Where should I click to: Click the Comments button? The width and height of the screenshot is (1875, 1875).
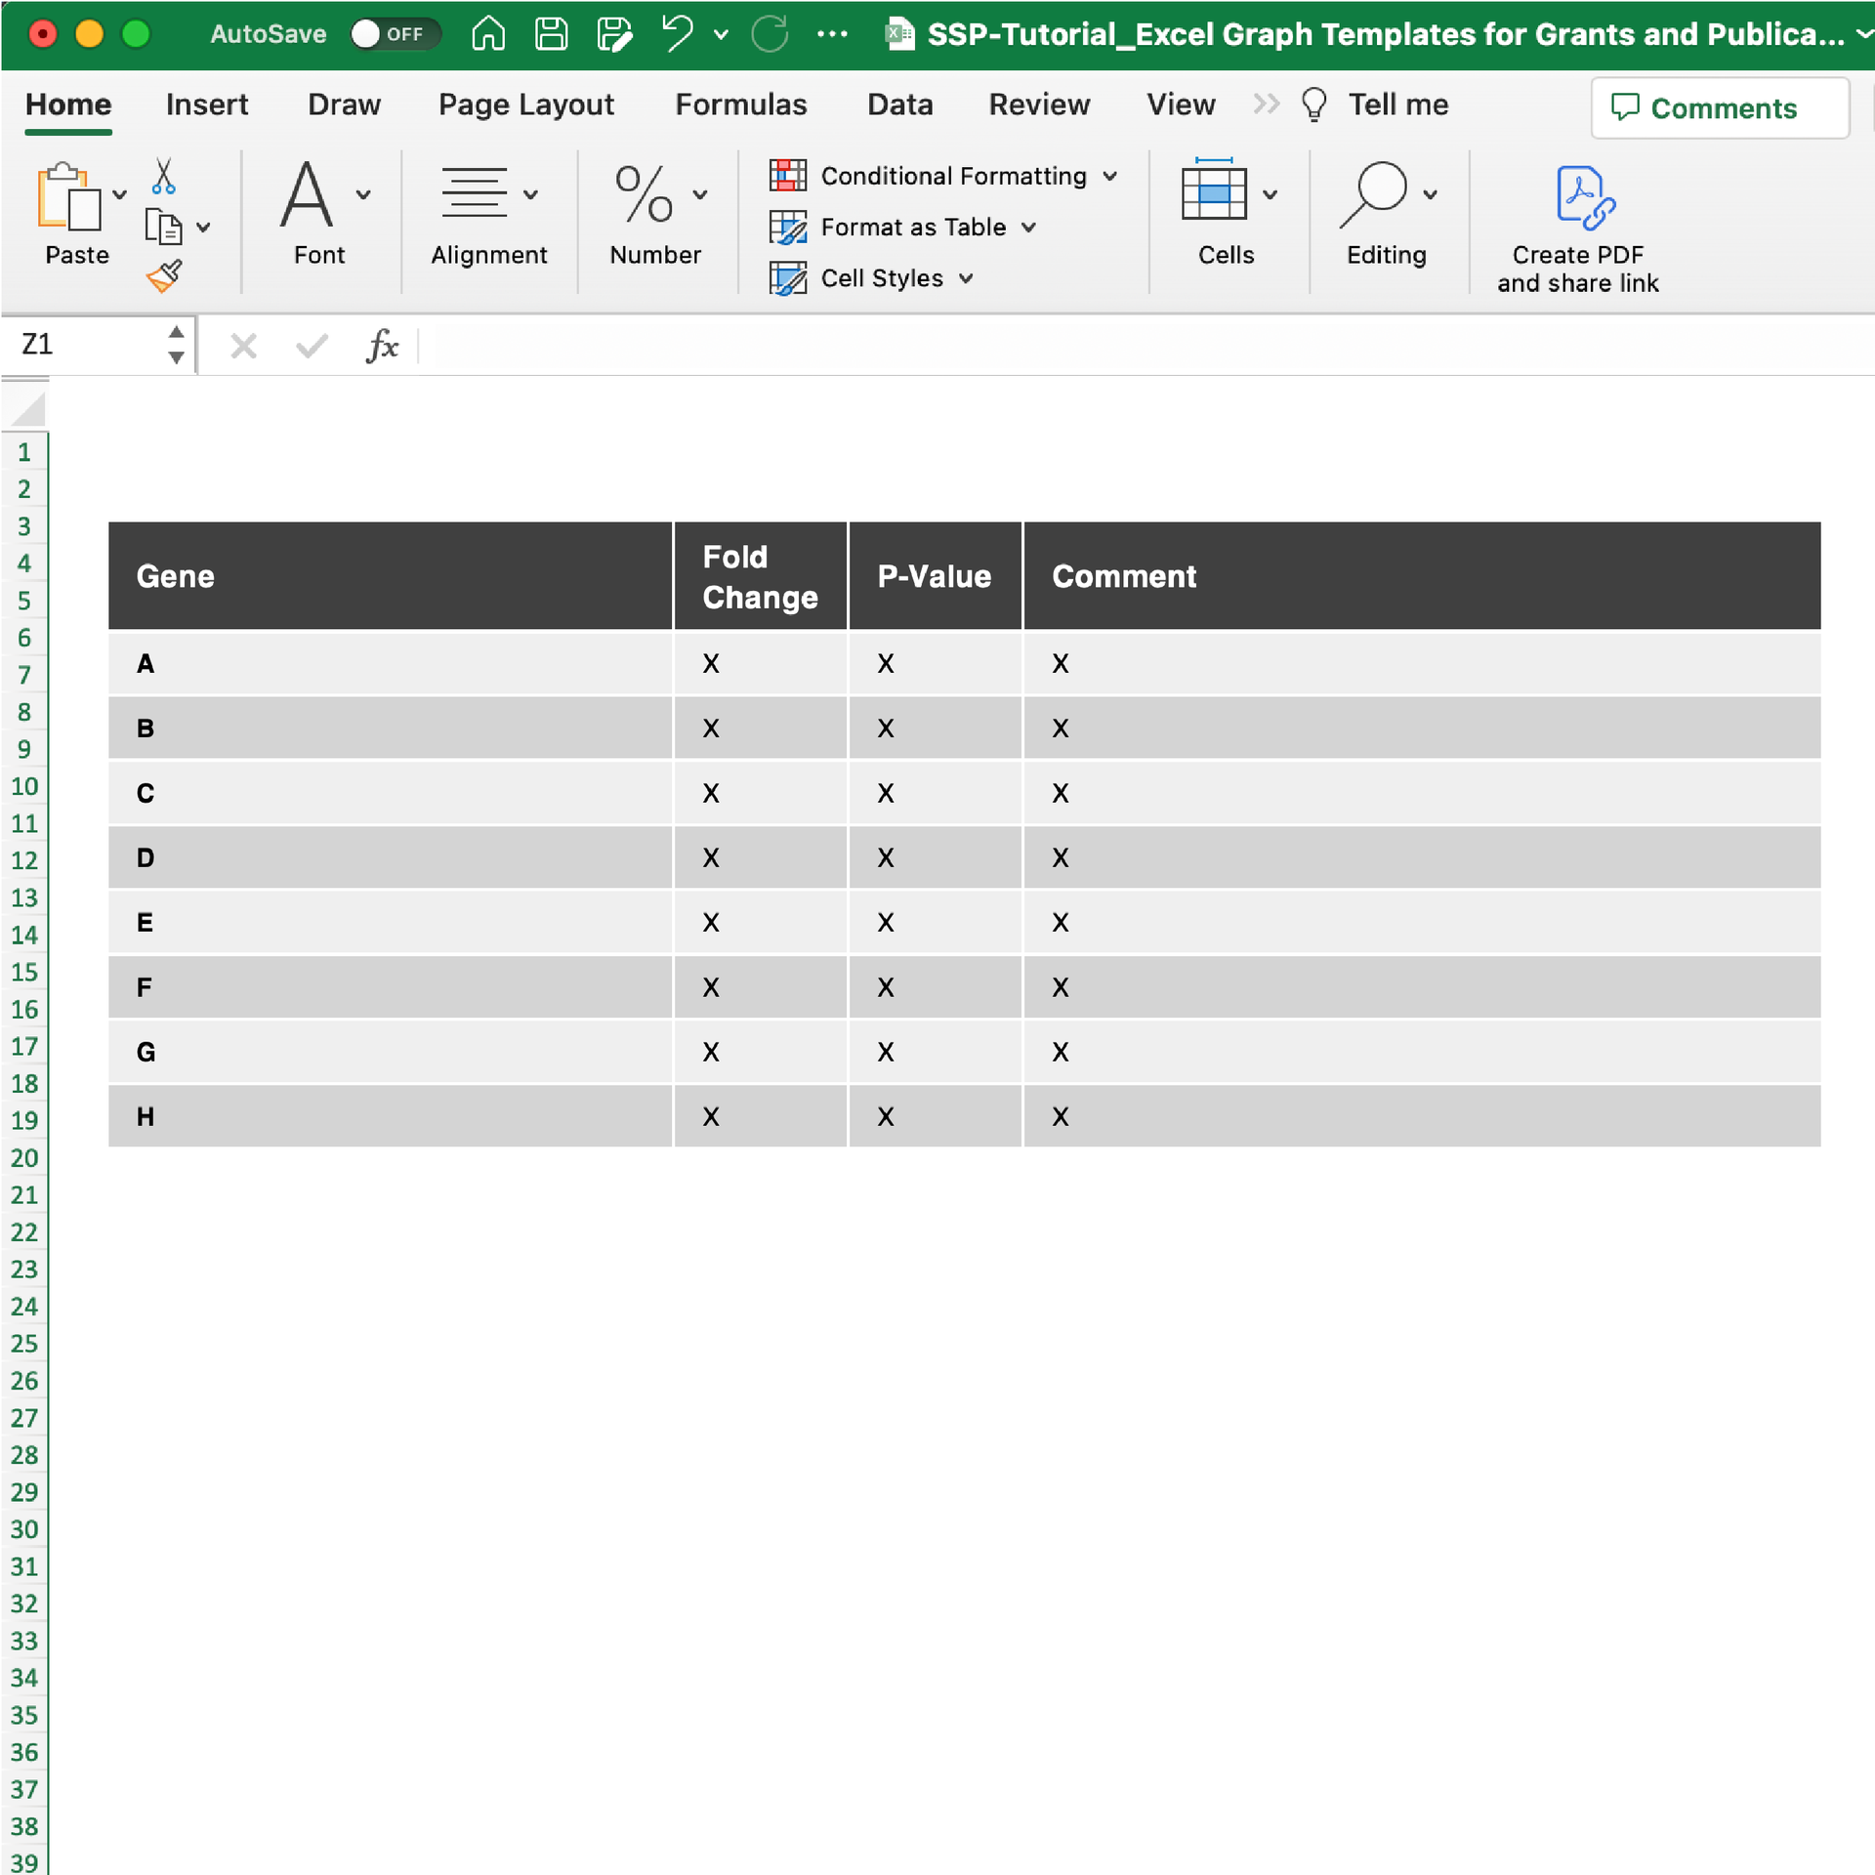[x=1719, y=108]
